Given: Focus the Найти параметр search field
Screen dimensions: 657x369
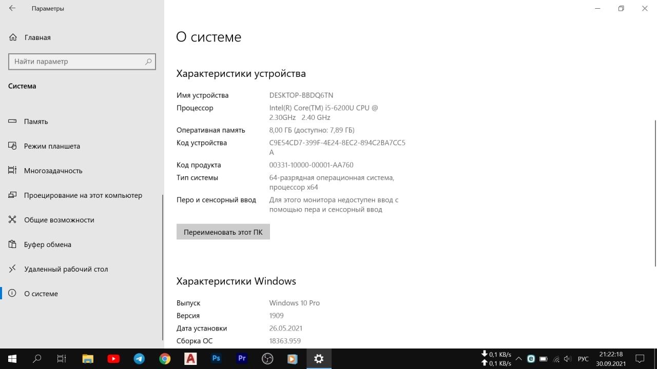Looking at the screenshot, I should coord(82,61).
